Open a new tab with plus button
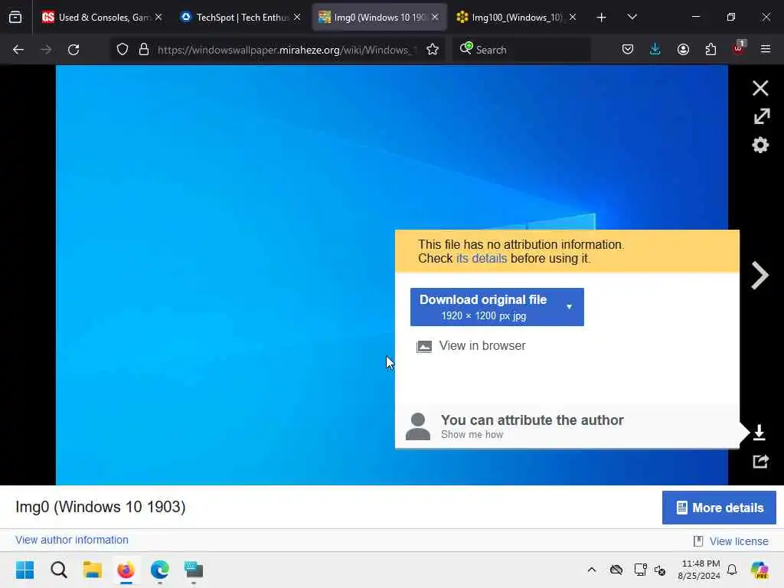This screenshot has height=588, width=784. 601,18
